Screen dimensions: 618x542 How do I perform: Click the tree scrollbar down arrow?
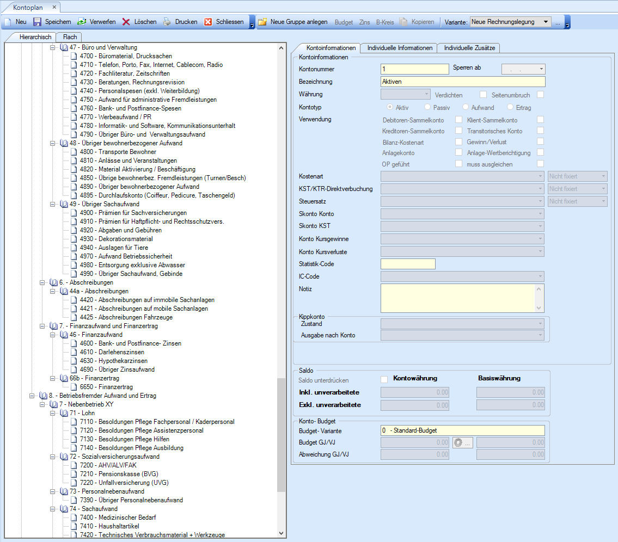click(281, 533)
